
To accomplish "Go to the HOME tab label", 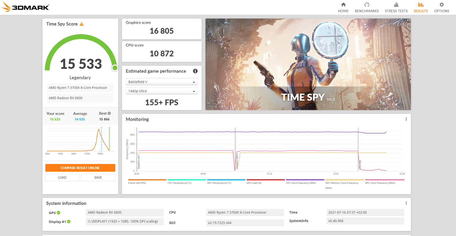I will tap(343, 11).
